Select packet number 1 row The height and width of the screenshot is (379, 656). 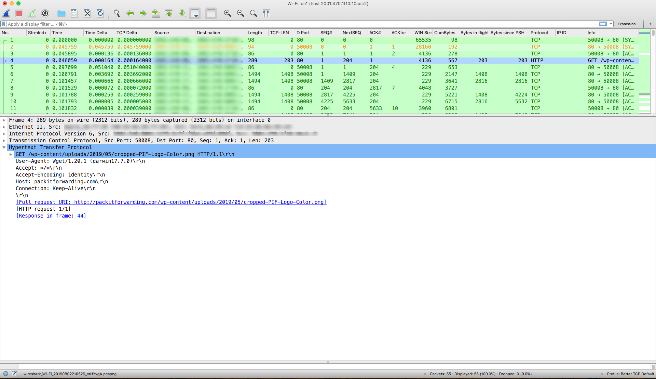[x=319, y=40]
